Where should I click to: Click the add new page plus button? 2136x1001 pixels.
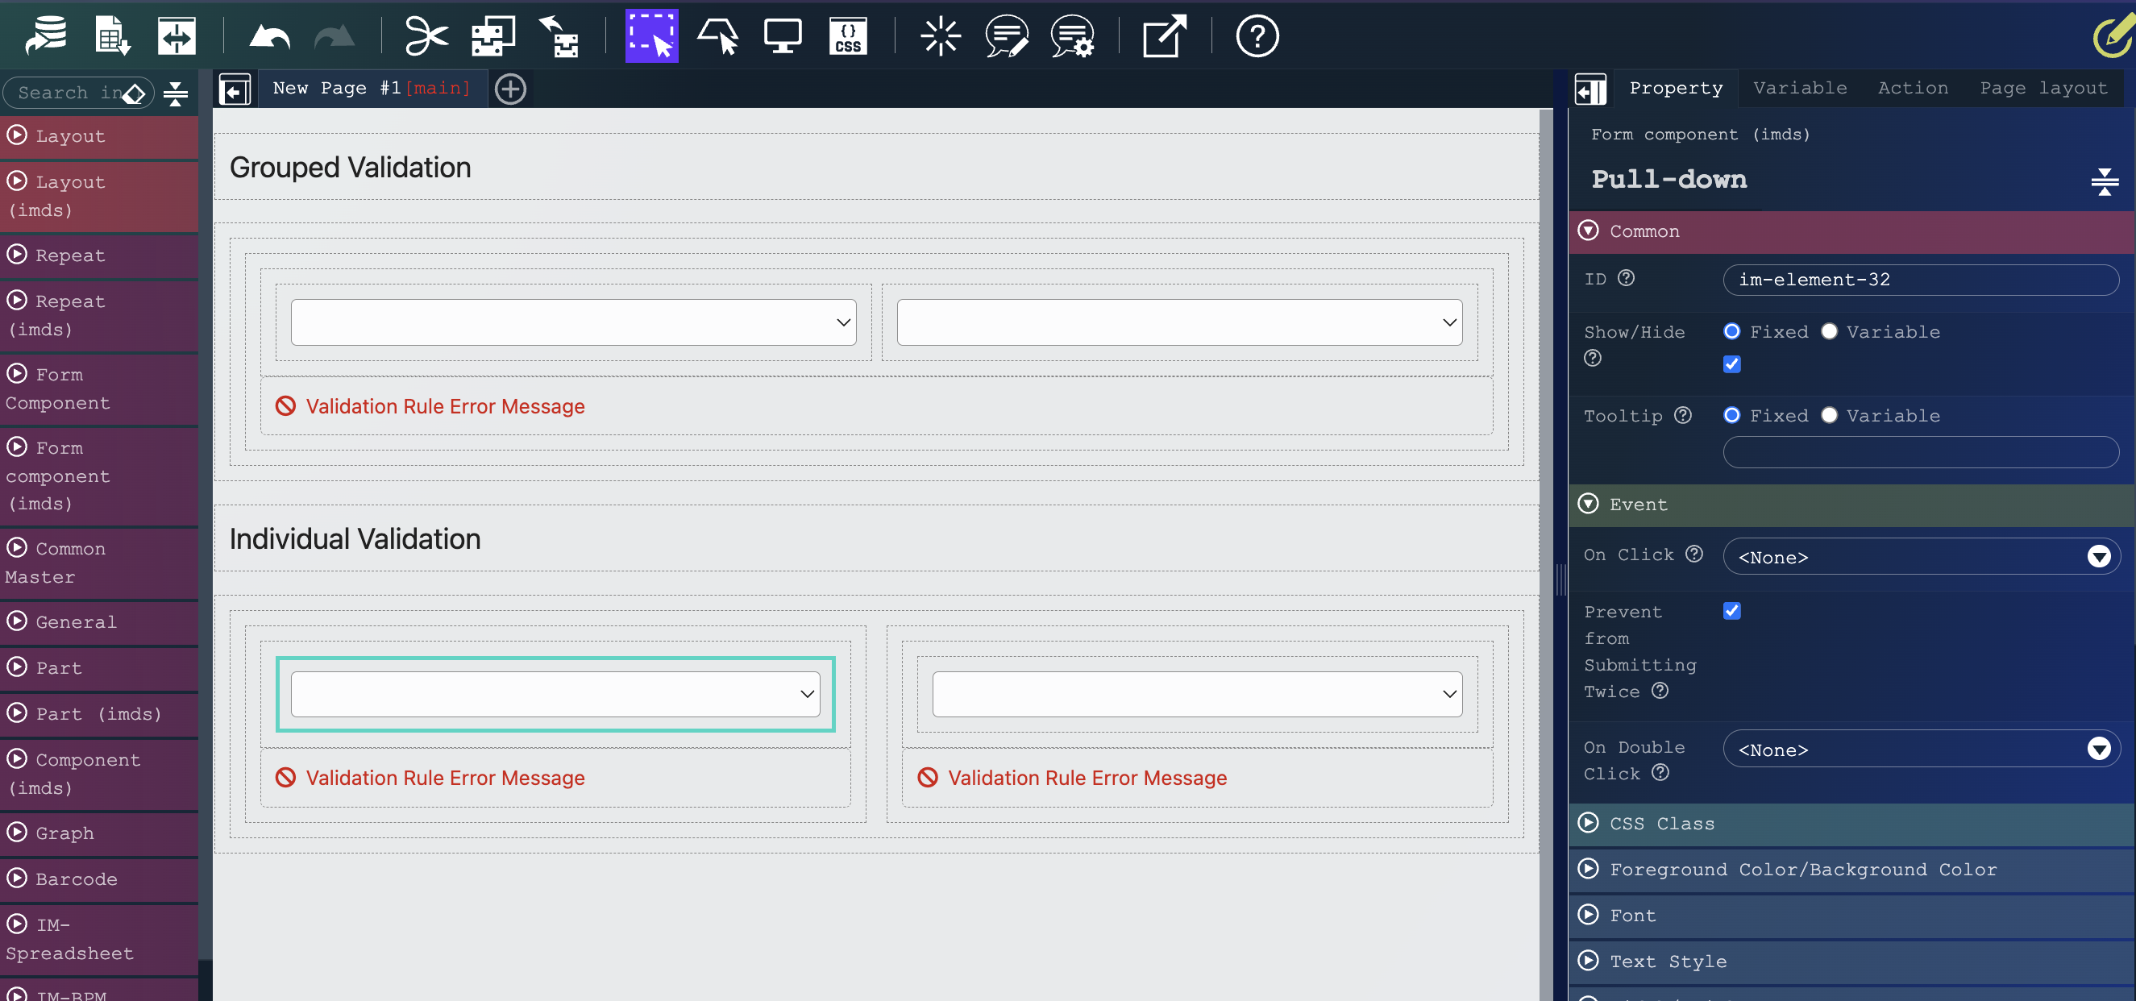coord(510,89)
